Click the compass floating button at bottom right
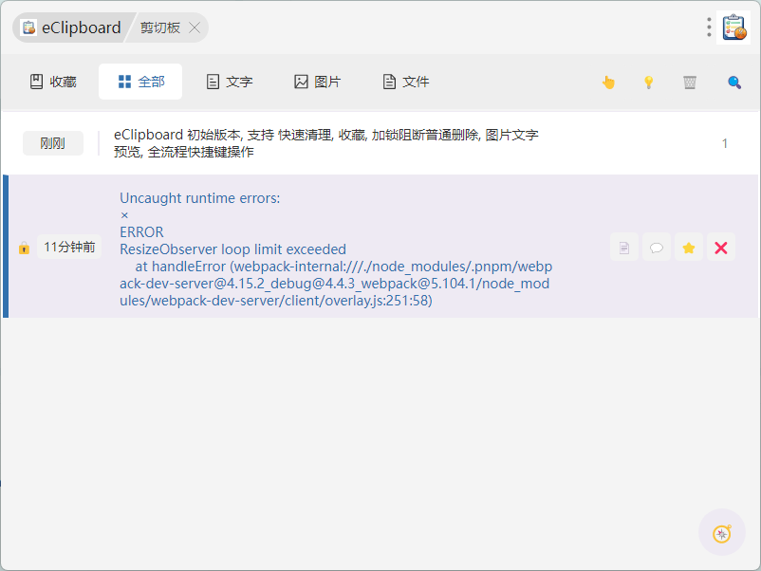Image resolution: width=761 pixels, height=571 pixels. tap(722, 533)
